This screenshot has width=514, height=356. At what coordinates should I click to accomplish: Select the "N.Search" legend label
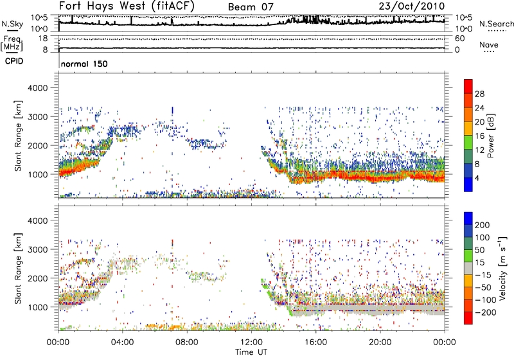click(496, 24)
